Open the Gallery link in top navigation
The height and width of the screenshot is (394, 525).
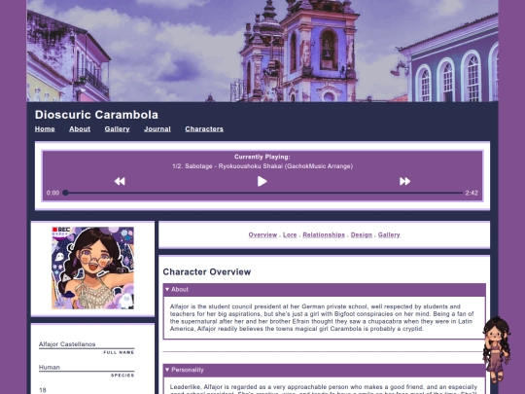coord(118,129)
